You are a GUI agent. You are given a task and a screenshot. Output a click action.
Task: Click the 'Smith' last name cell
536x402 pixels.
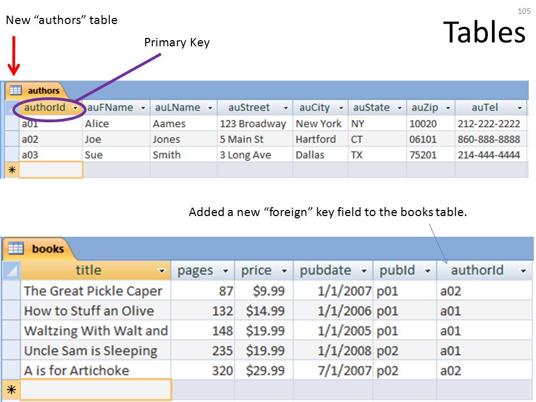pyautogui.click(x=184, y=155)
